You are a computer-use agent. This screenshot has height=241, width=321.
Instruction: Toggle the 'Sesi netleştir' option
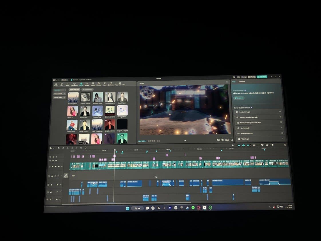tap(282, 128)
